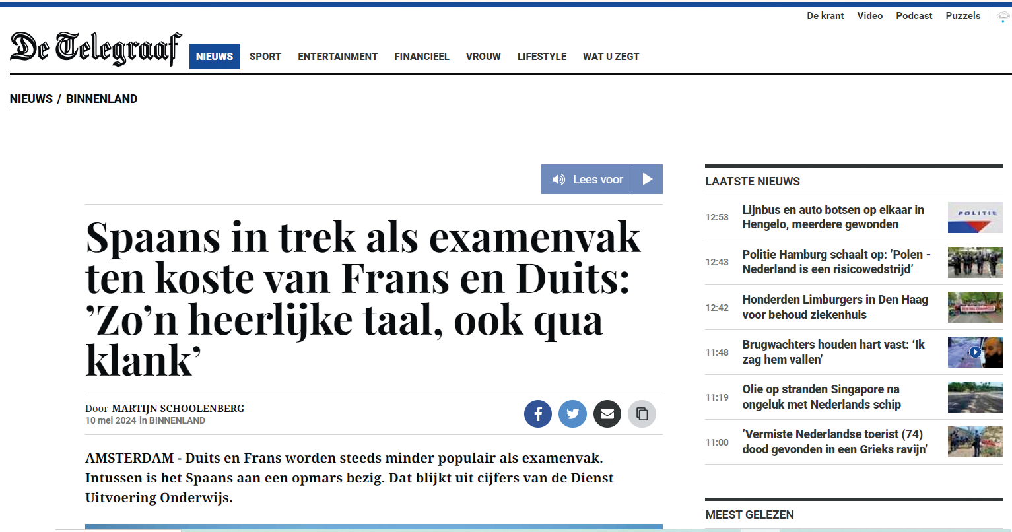
Task: Go to WAT U ZEGT section
Action: (x=611, y=57)
